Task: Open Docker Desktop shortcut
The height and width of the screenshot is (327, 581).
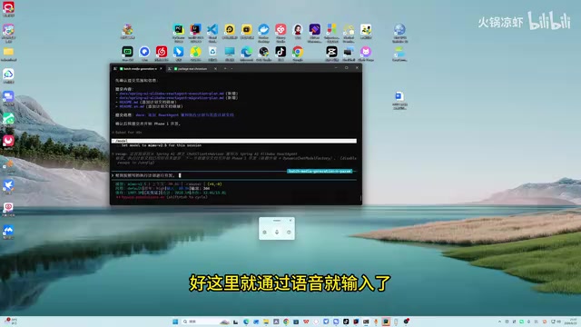Action: coord(263,30)
